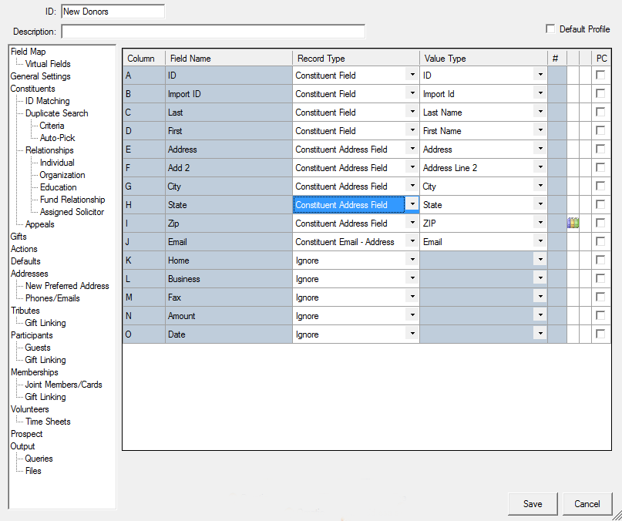Viewport: 622px width, 521px height.
Task: Open the Phones/Emails settings
Action: point(52,298)
